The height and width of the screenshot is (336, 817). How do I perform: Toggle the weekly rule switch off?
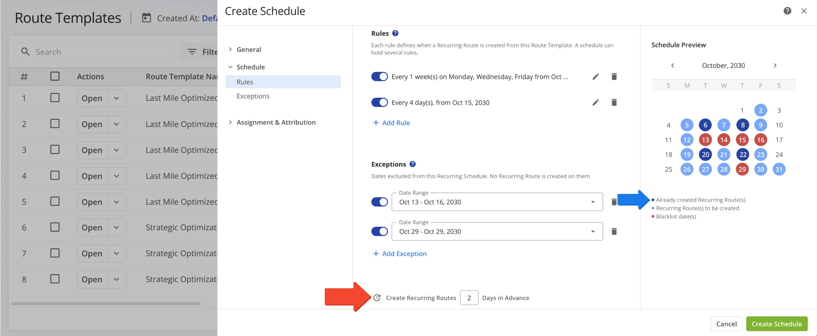tap(379, 77)
